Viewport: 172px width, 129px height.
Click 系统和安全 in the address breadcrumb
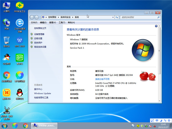[x=66, y=17]
